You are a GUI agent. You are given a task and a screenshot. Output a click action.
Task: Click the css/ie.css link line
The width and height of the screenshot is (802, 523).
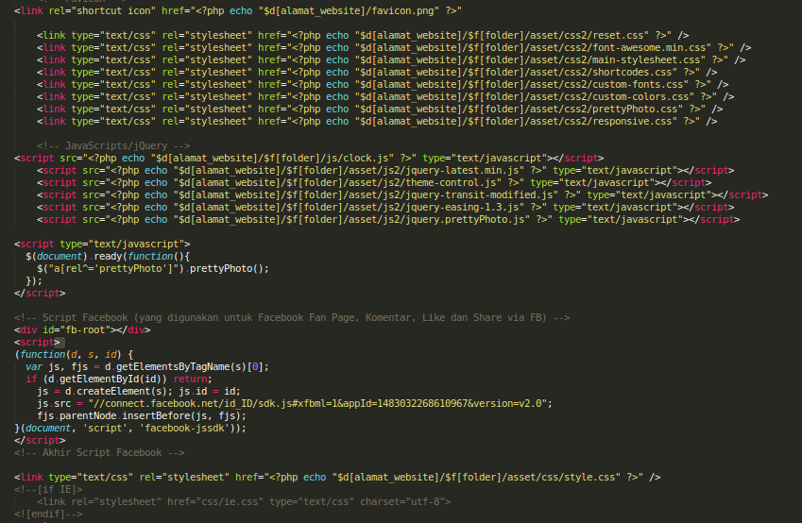coord(244,501)
